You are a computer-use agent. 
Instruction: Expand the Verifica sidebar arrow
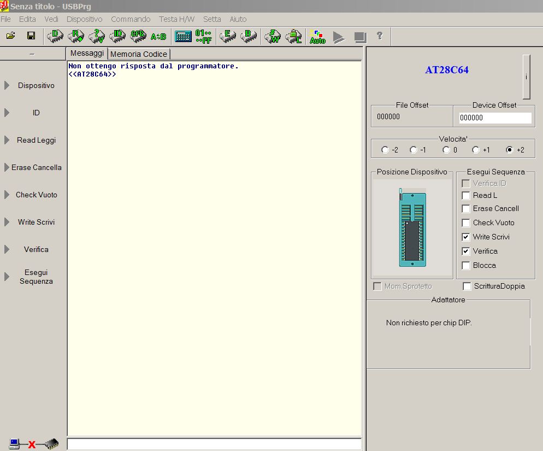point(7,250)
